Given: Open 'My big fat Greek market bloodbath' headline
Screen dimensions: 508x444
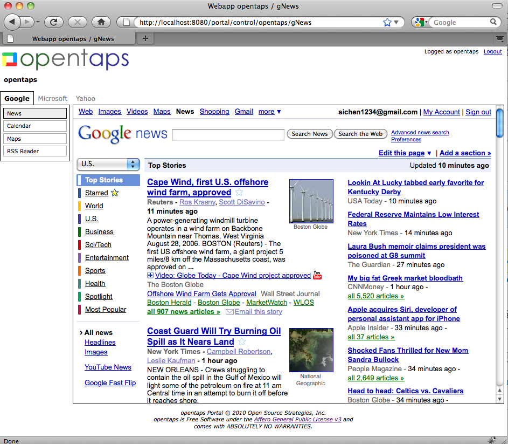Looking at the screenshot, I should pyautogui.click(x=405, y=278).
